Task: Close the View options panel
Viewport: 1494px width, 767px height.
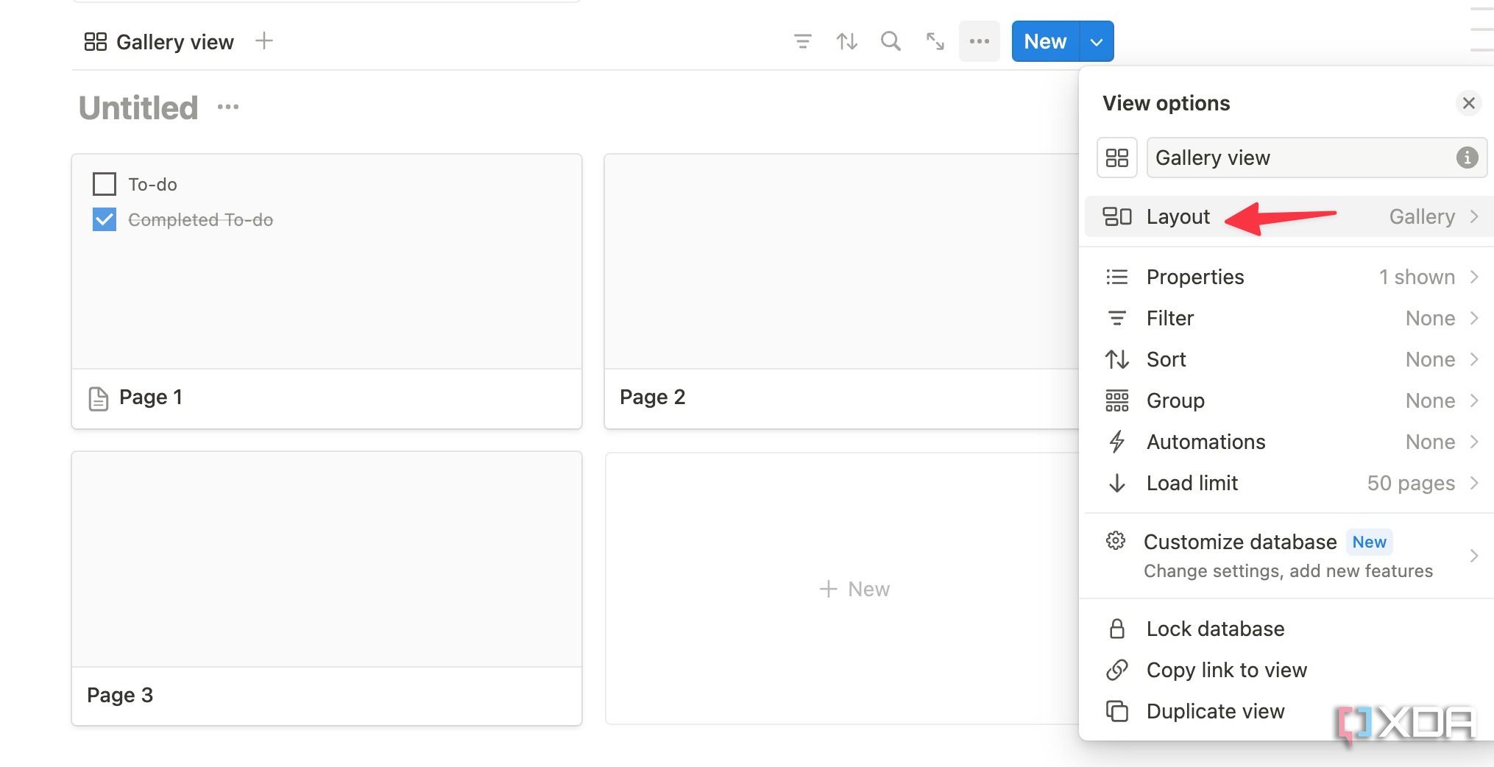Action: [x=1469, y=103]
